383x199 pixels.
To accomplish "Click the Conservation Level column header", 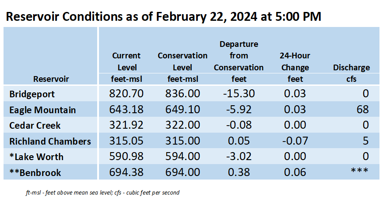I will [x=182, y=61].
